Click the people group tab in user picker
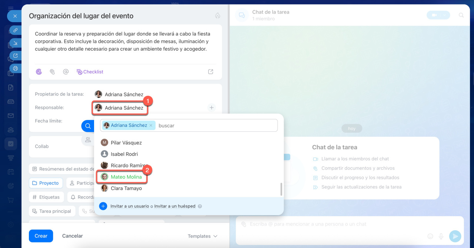Screen dimensions: 474x248 [88, 140]
